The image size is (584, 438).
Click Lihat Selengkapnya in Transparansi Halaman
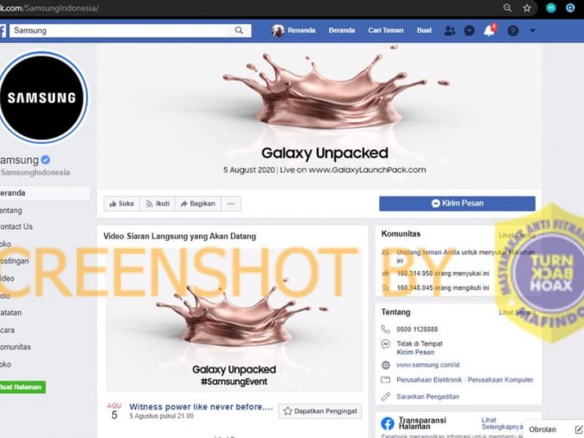tap(501, 423)
